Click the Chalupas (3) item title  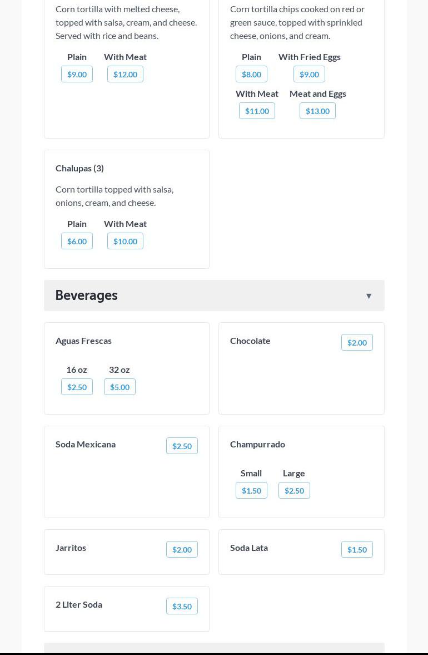point(79,168)
